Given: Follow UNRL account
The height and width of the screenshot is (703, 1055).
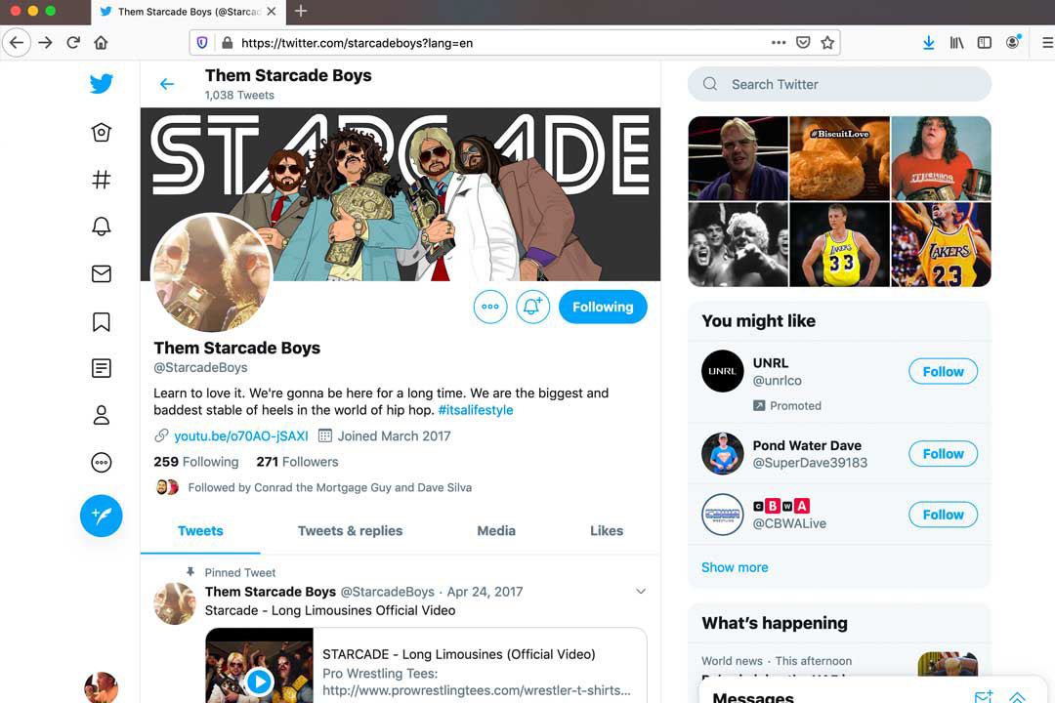Looking at the screenshot, I should [943, 371].
